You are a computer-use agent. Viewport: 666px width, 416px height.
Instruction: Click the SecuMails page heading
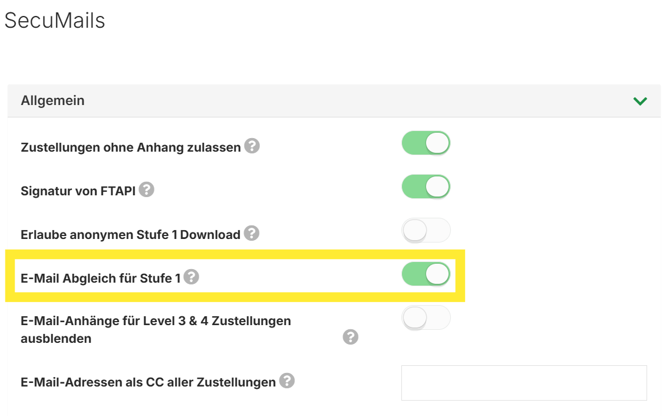[55, 21]
